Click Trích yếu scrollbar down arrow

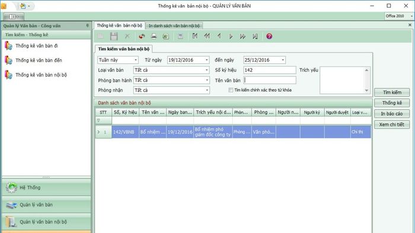click(366, 90)
